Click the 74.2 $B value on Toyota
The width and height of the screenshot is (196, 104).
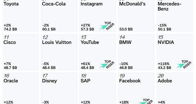(x=10, y=29)
